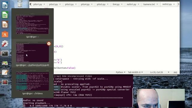The width and height of the screenshot is (192, 108).
Task: Switch to the kamera.txt tab
Action: click(149, 4)
